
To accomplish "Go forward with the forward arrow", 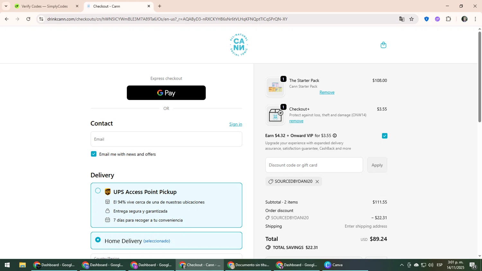I will point(17,19).
